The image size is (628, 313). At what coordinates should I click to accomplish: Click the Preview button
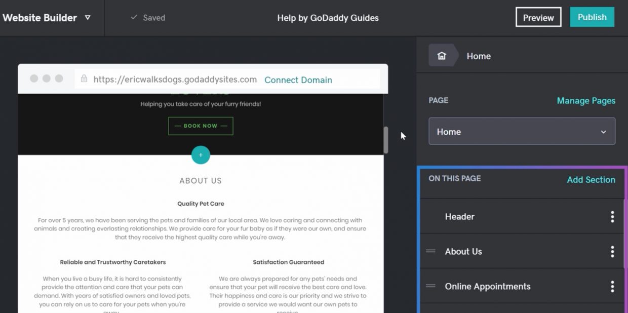[538, 17]
